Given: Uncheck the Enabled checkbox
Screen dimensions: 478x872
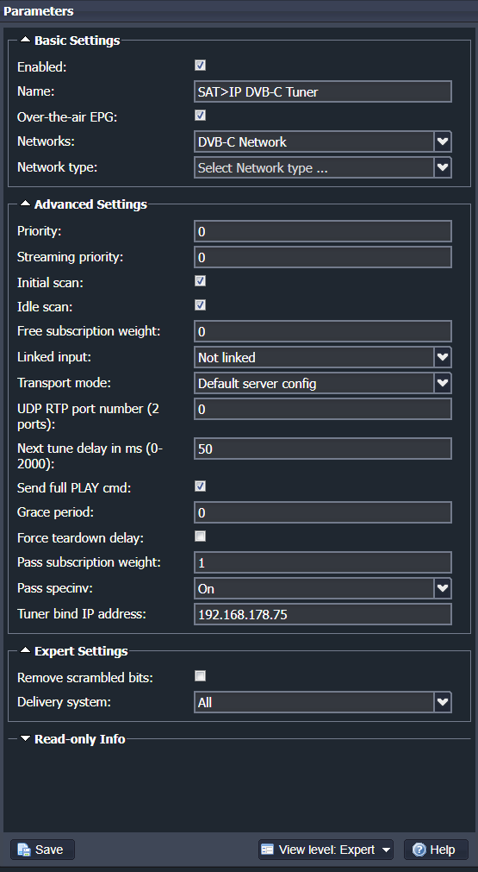Looking at the screenshot, I should (x=201, y=66).
